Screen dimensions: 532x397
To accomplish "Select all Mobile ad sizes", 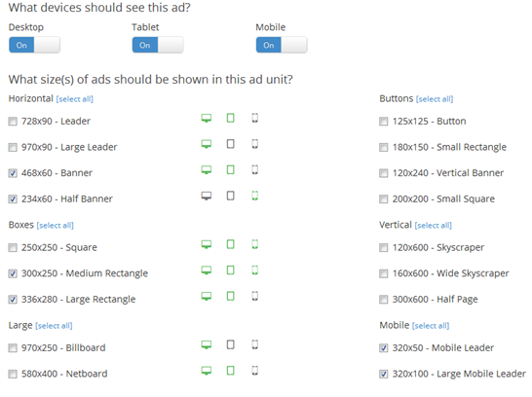I will (431, 326).
